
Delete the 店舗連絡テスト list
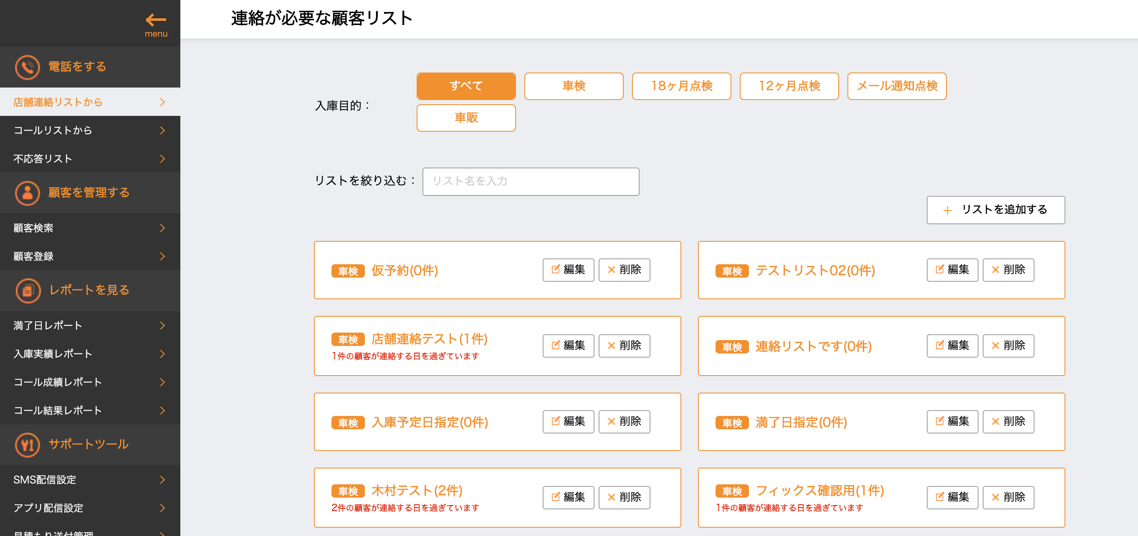624,346
